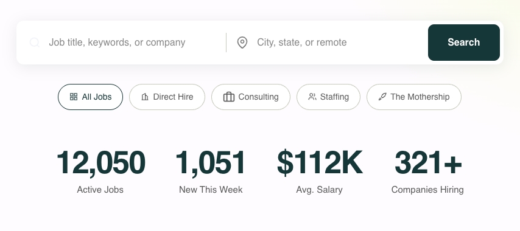
Task: Click the location pin icon
Action: [242, 43]
